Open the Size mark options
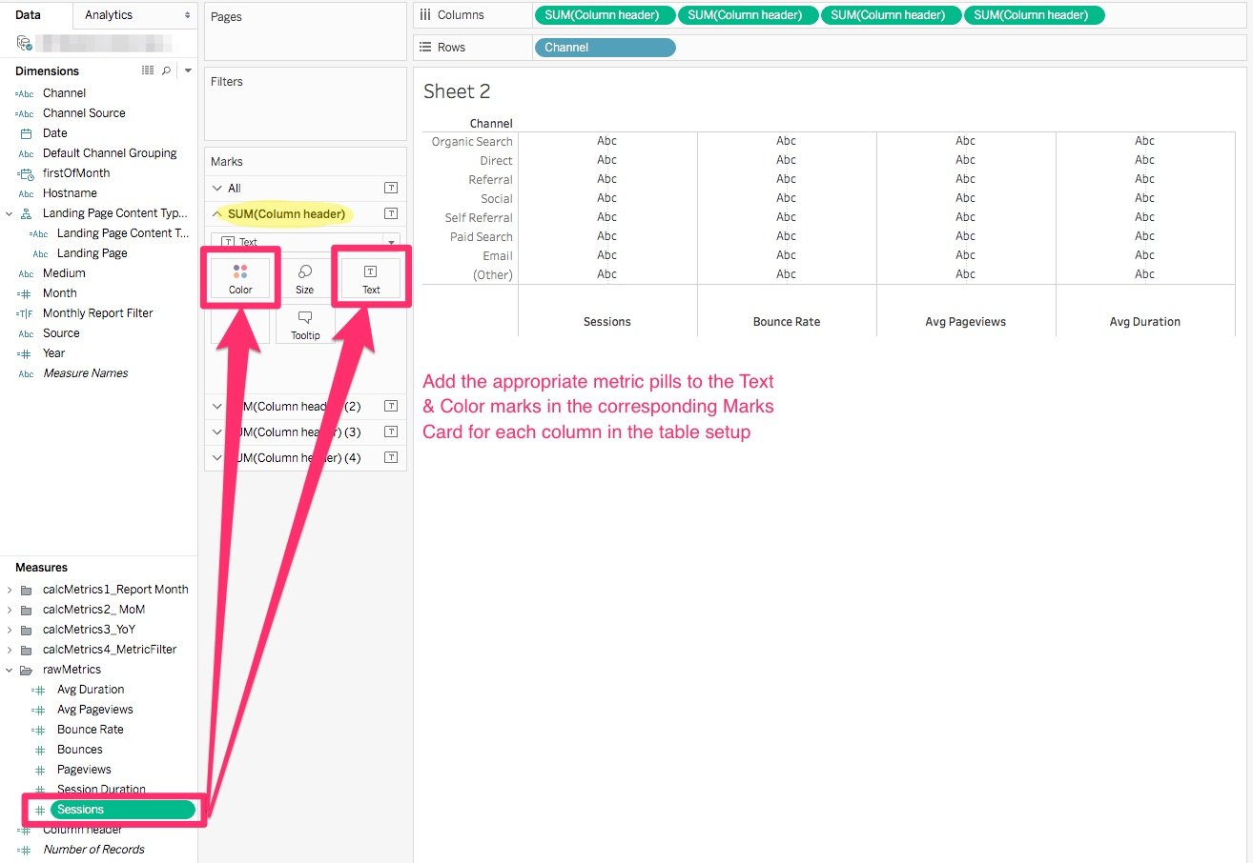Screen dimensions: 1253x863 coord(305,277)
